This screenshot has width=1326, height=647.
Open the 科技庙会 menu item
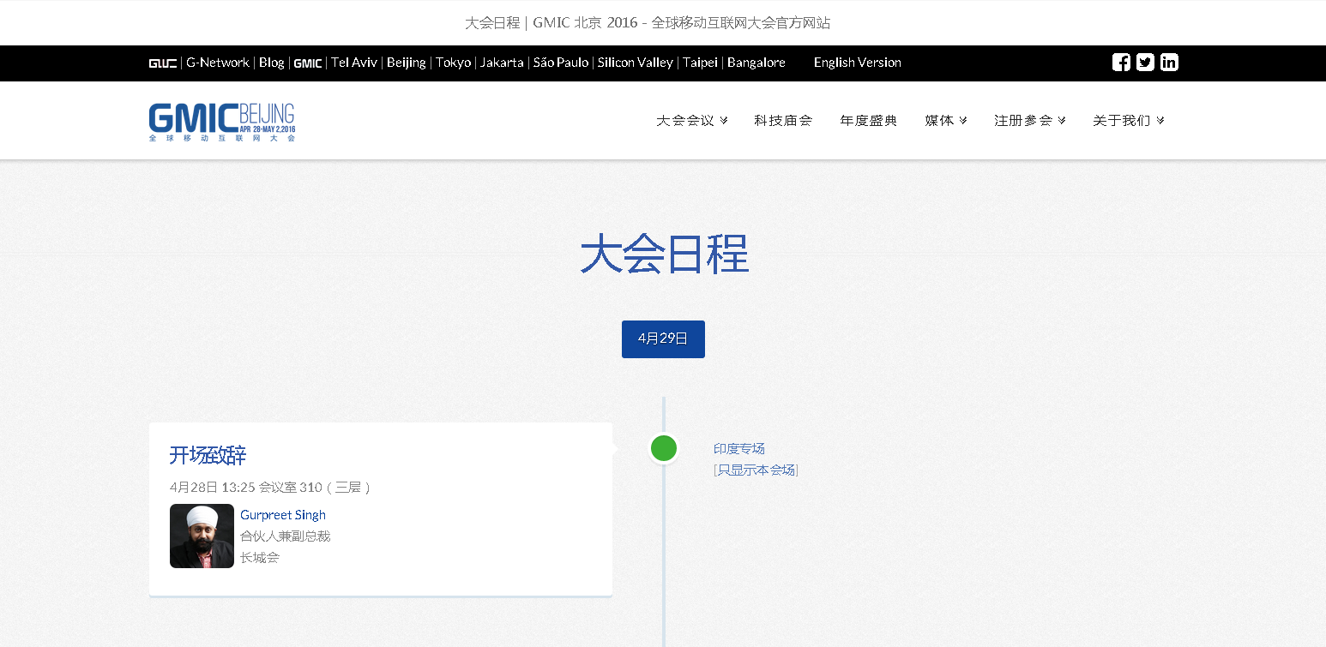click(x=783, y=121)
